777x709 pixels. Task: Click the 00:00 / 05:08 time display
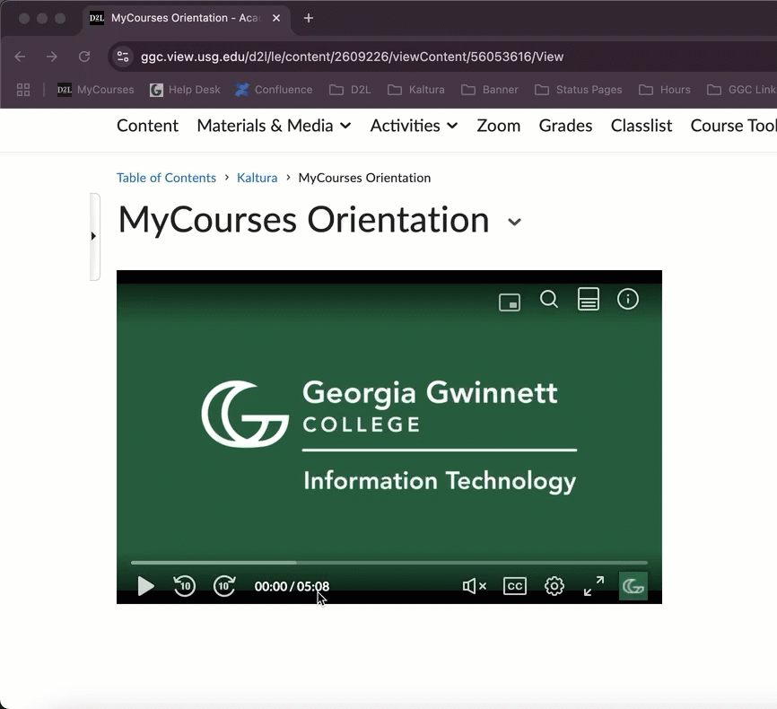[292, 586]
